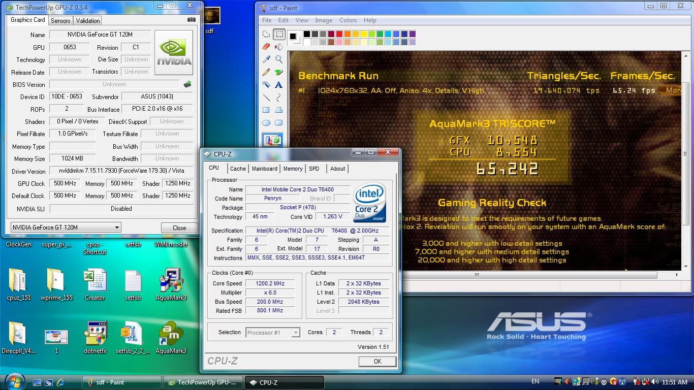Click the Close button in GPU-Z
This screenshot has height=390, width=694.
click(x=179, y=228)
